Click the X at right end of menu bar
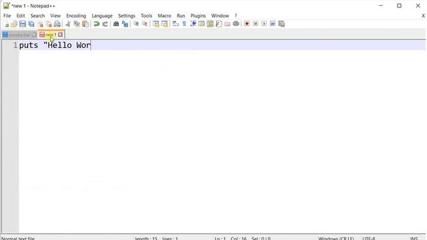Image resolution: width=427 pixels, height=240 pixels. [x=423, y=16]
